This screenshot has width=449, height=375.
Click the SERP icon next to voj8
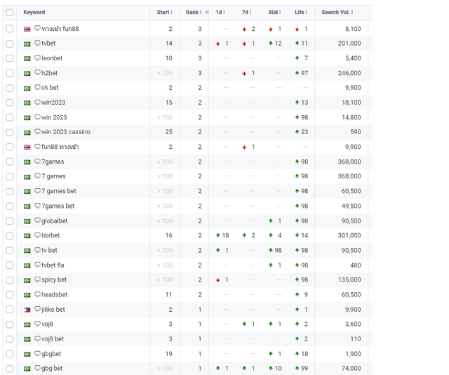[37, 324]
